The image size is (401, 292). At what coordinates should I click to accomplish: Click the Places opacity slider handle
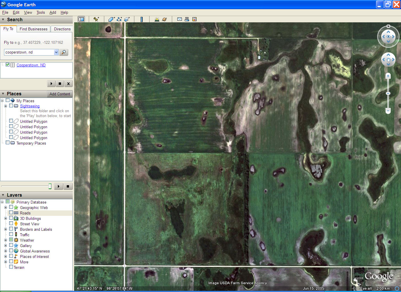click(50, 186)
